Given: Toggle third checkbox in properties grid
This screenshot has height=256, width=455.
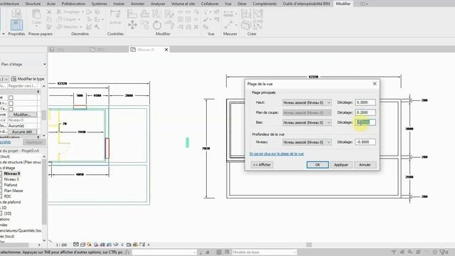Looking at the screenshot, I should coord(11,109).
